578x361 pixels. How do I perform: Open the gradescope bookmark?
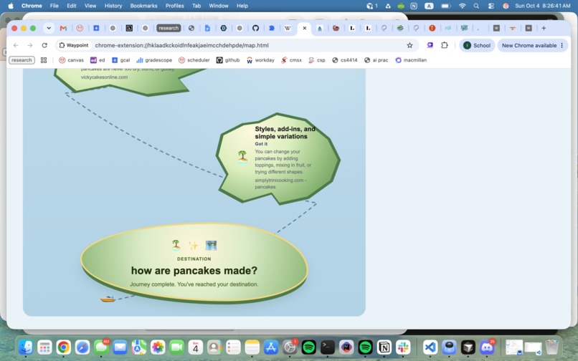coord(154,60)
